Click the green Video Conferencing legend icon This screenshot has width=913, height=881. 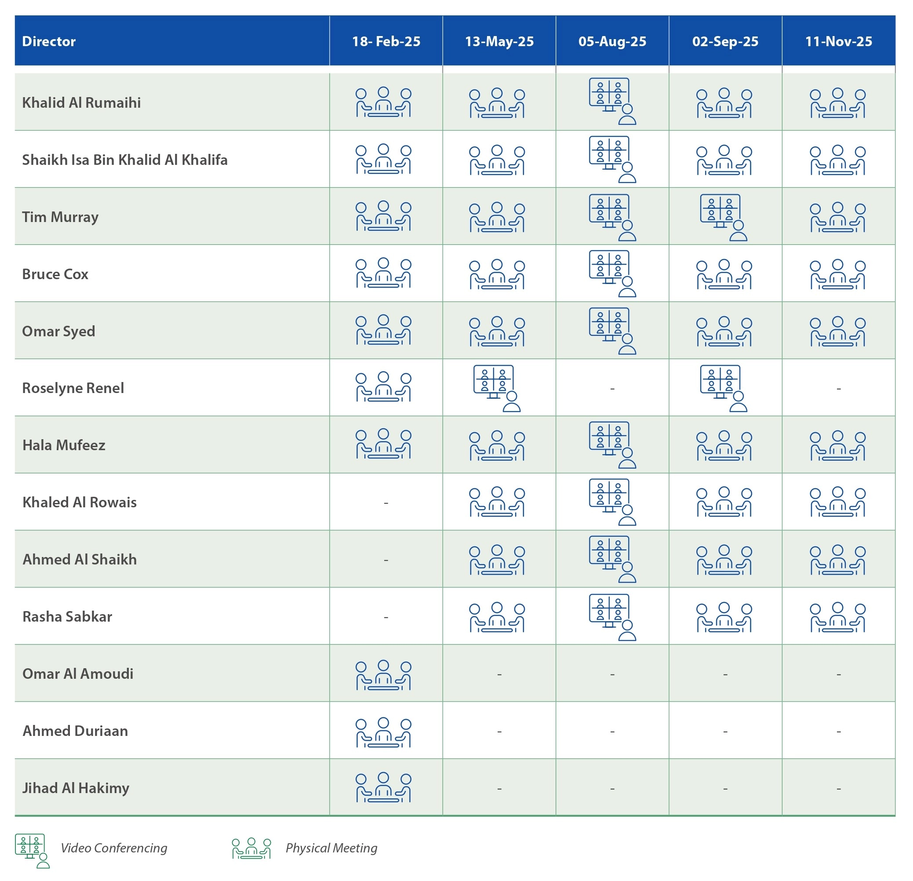pyautogui.click(x=32, y=851)
